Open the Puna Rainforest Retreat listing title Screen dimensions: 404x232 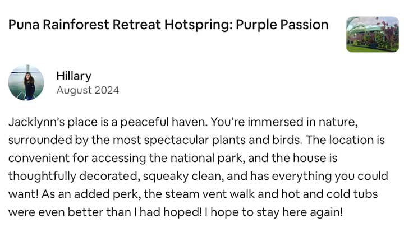168,25
